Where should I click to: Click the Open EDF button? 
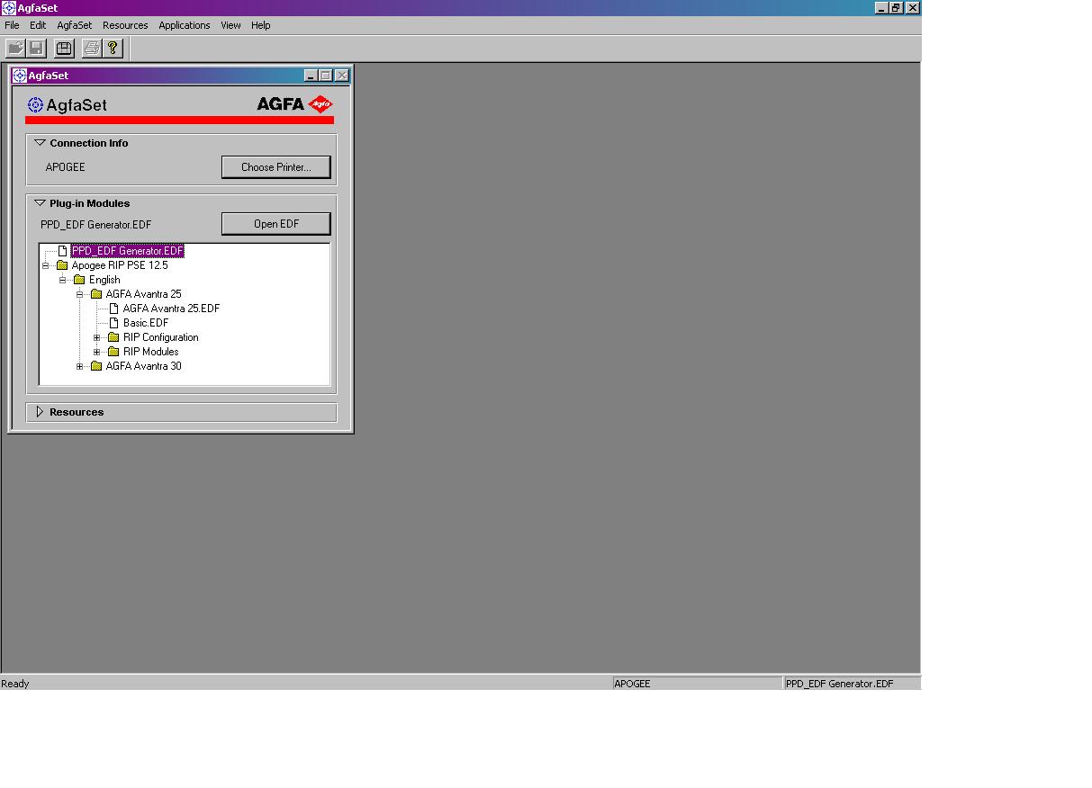(x=275, y=224)
